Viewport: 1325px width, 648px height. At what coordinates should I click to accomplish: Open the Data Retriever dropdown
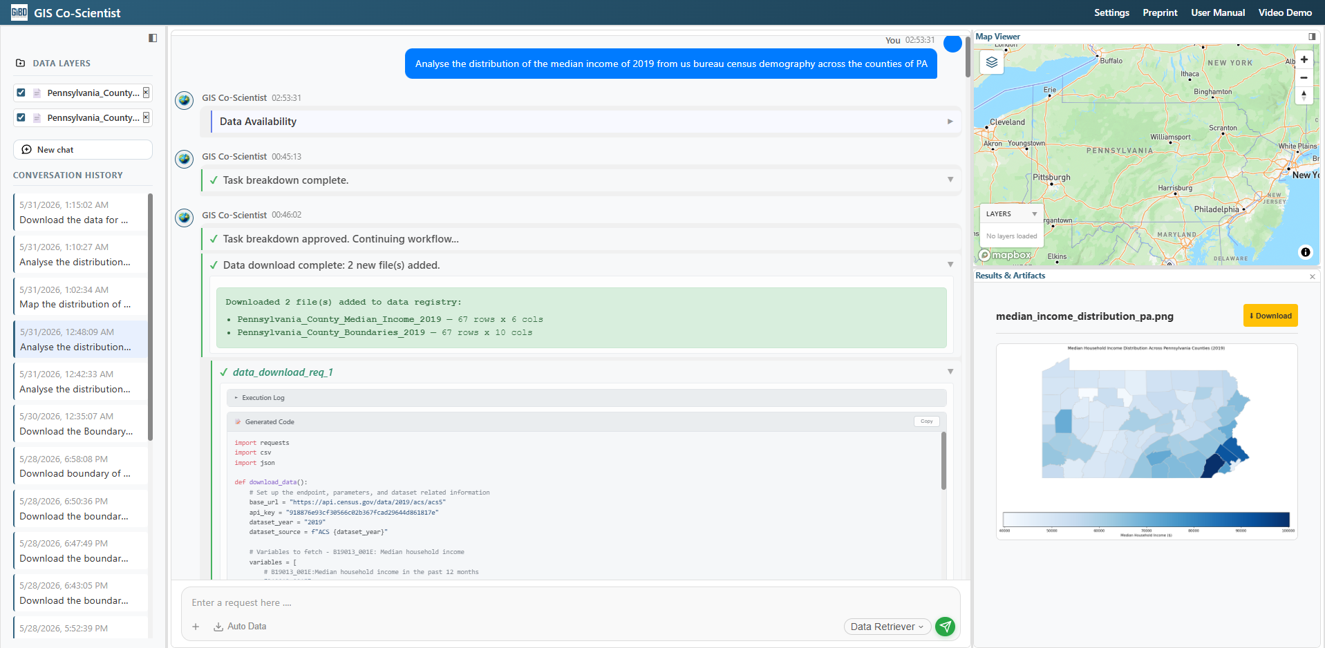[x=887, y=627]
